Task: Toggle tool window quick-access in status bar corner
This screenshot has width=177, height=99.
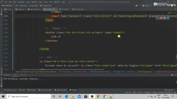Action: (1, 93)
